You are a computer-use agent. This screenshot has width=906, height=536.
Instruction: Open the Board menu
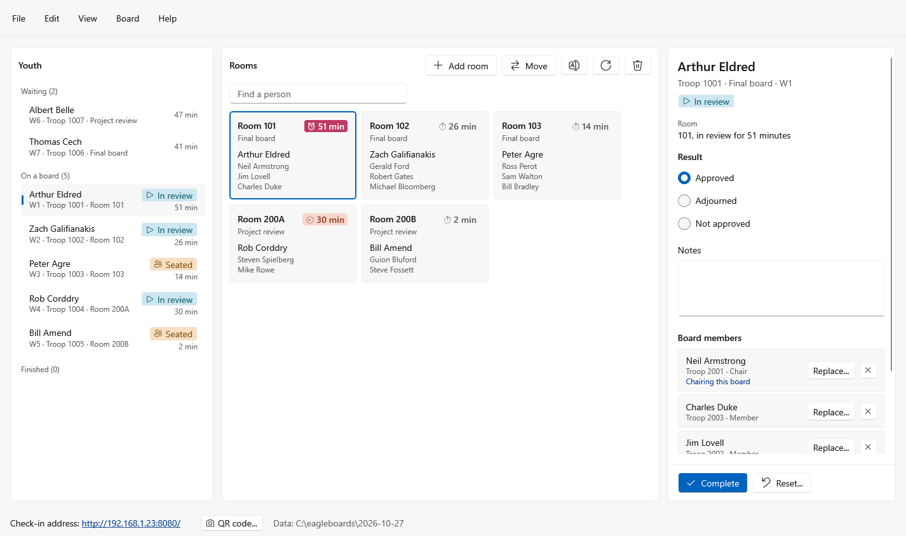[x=128, y=18]
